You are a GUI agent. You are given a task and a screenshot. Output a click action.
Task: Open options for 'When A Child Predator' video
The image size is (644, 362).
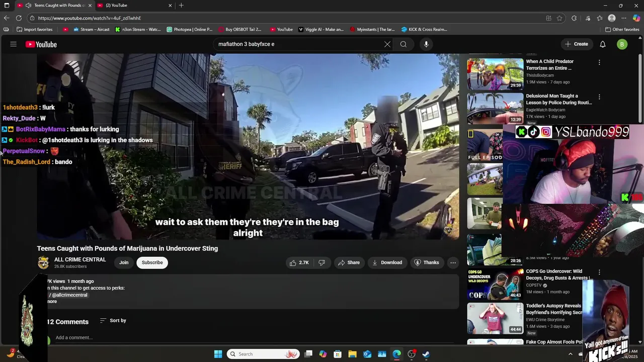pyautogui.click(x=599, y=62)
